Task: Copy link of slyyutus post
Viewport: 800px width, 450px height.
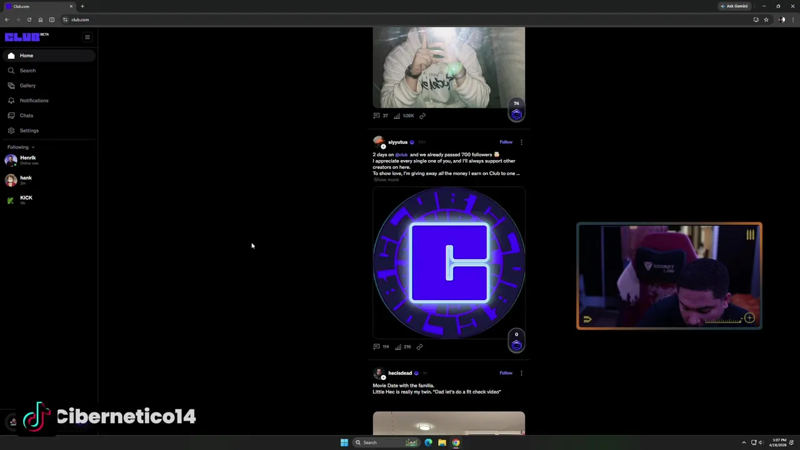Action: pos(419,347)
